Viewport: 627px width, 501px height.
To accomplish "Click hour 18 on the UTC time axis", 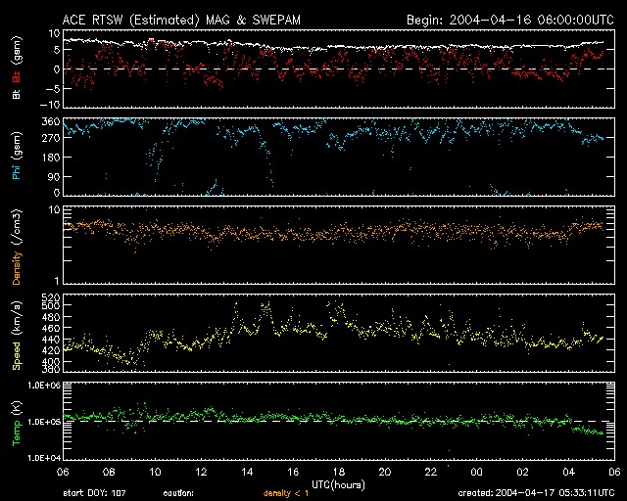I will tap(336, 472).
